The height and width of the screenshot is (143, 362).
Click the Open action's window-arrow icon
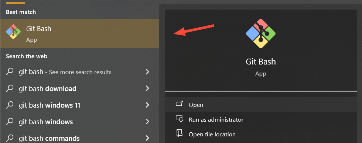(x=179, y=104)
